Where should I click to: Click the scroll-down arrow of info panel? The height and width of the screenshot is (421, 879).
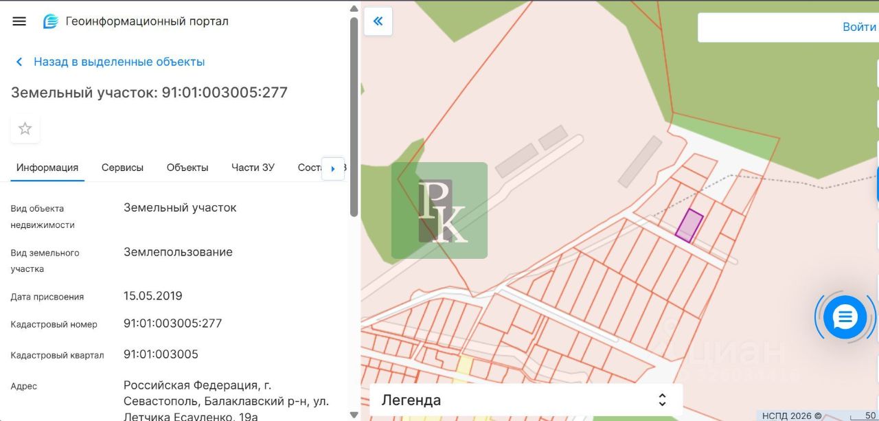click(x=354, y=415)
